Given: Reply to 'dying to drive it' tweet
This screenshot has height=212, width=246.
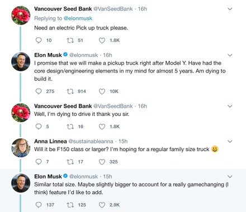Looking at the screenshot, I should (39, 127).
